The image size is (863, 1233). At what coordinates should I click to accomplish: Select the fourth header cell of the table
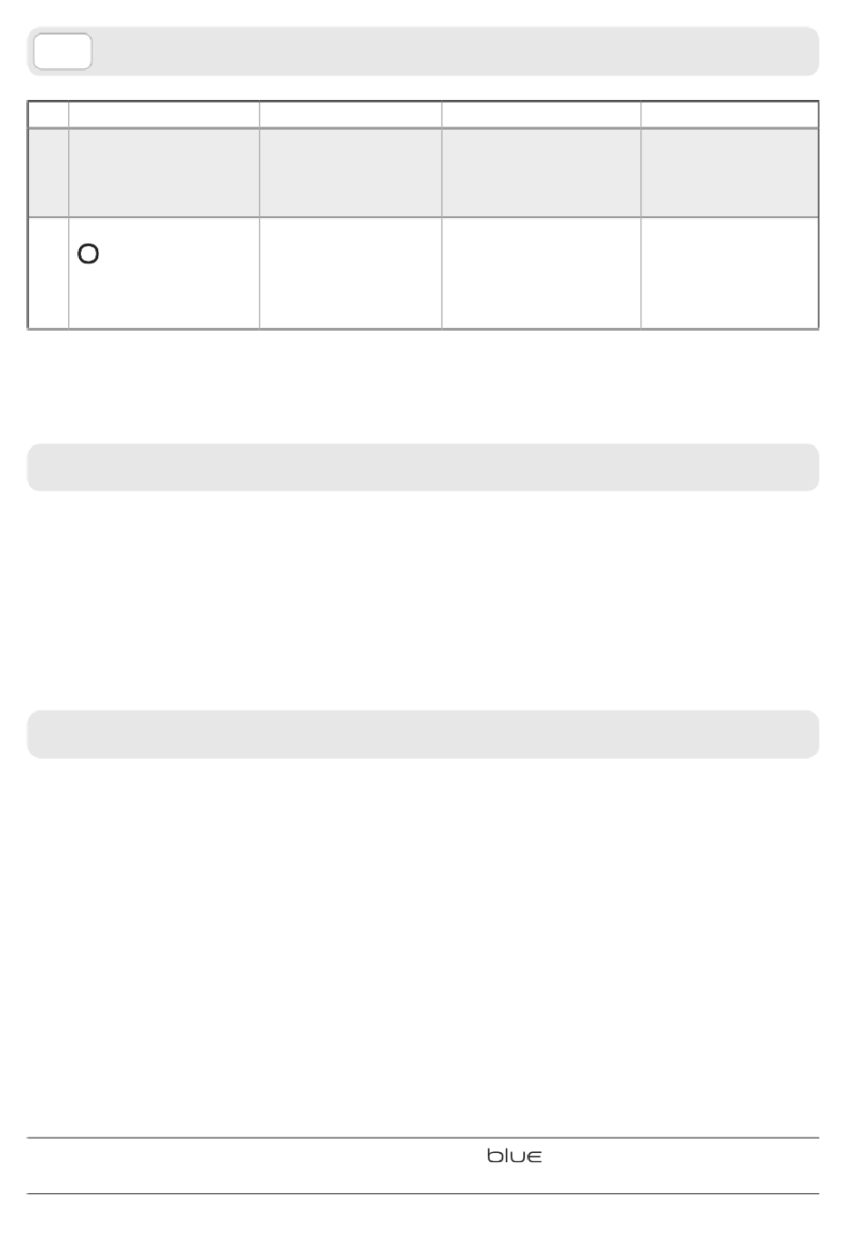(x=541, y=114)
